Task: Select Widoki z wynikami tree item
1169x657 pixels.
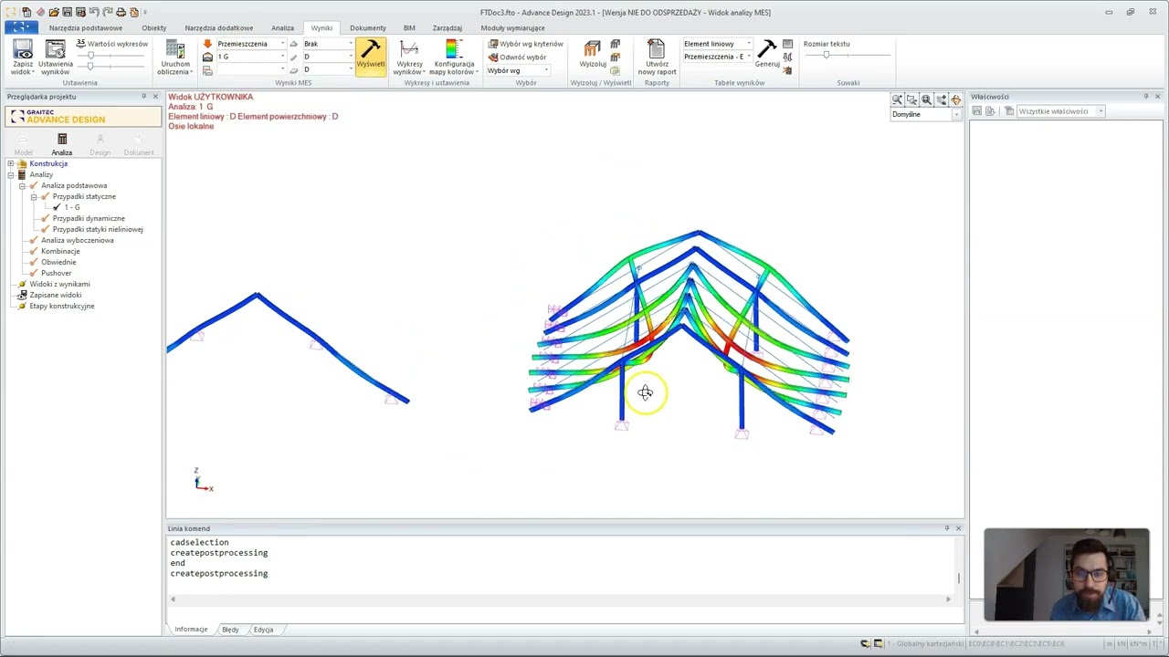Action: pos(59,284)
